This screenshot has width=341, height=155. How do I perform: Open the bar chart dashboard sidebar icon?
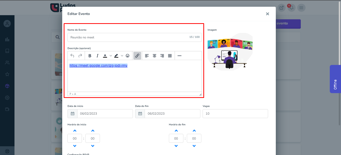(7, 39)
